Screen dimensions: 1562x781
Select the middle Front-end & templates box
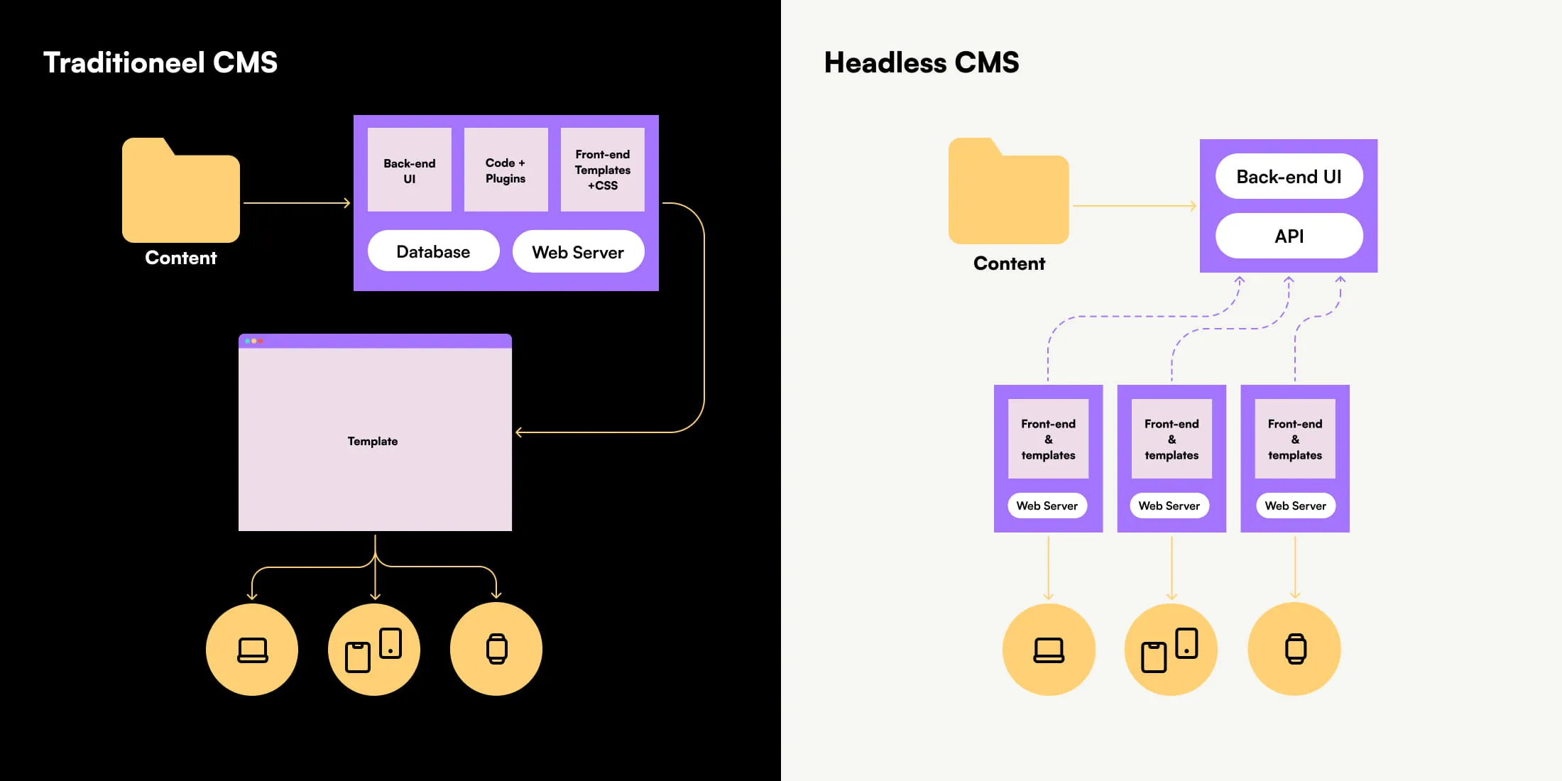click(x=1171, y=439)
